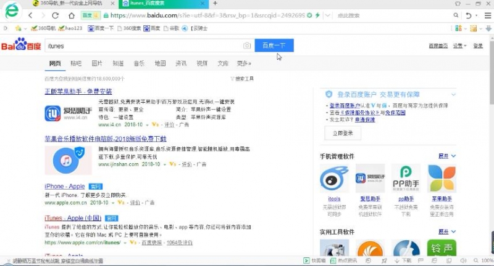
Task: Click the 登录 link at top right
Action: 478,46
